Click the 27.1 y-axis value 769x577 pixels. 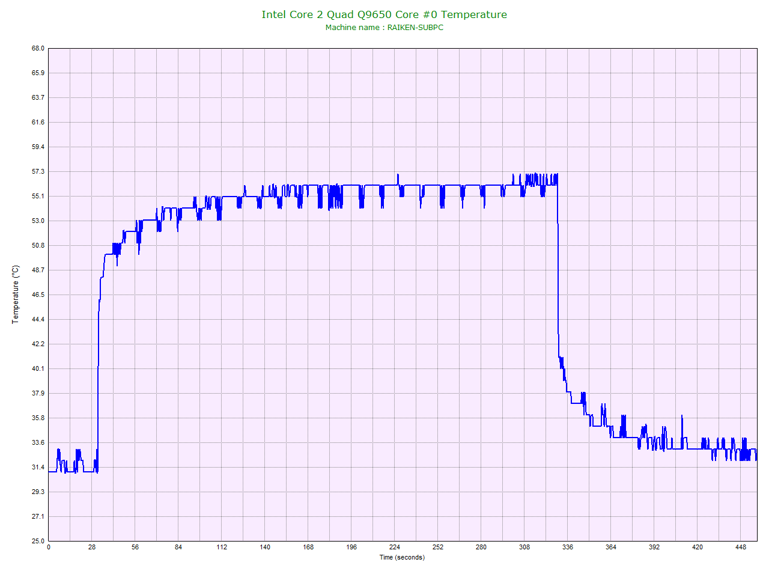click(x=38, y=516)
